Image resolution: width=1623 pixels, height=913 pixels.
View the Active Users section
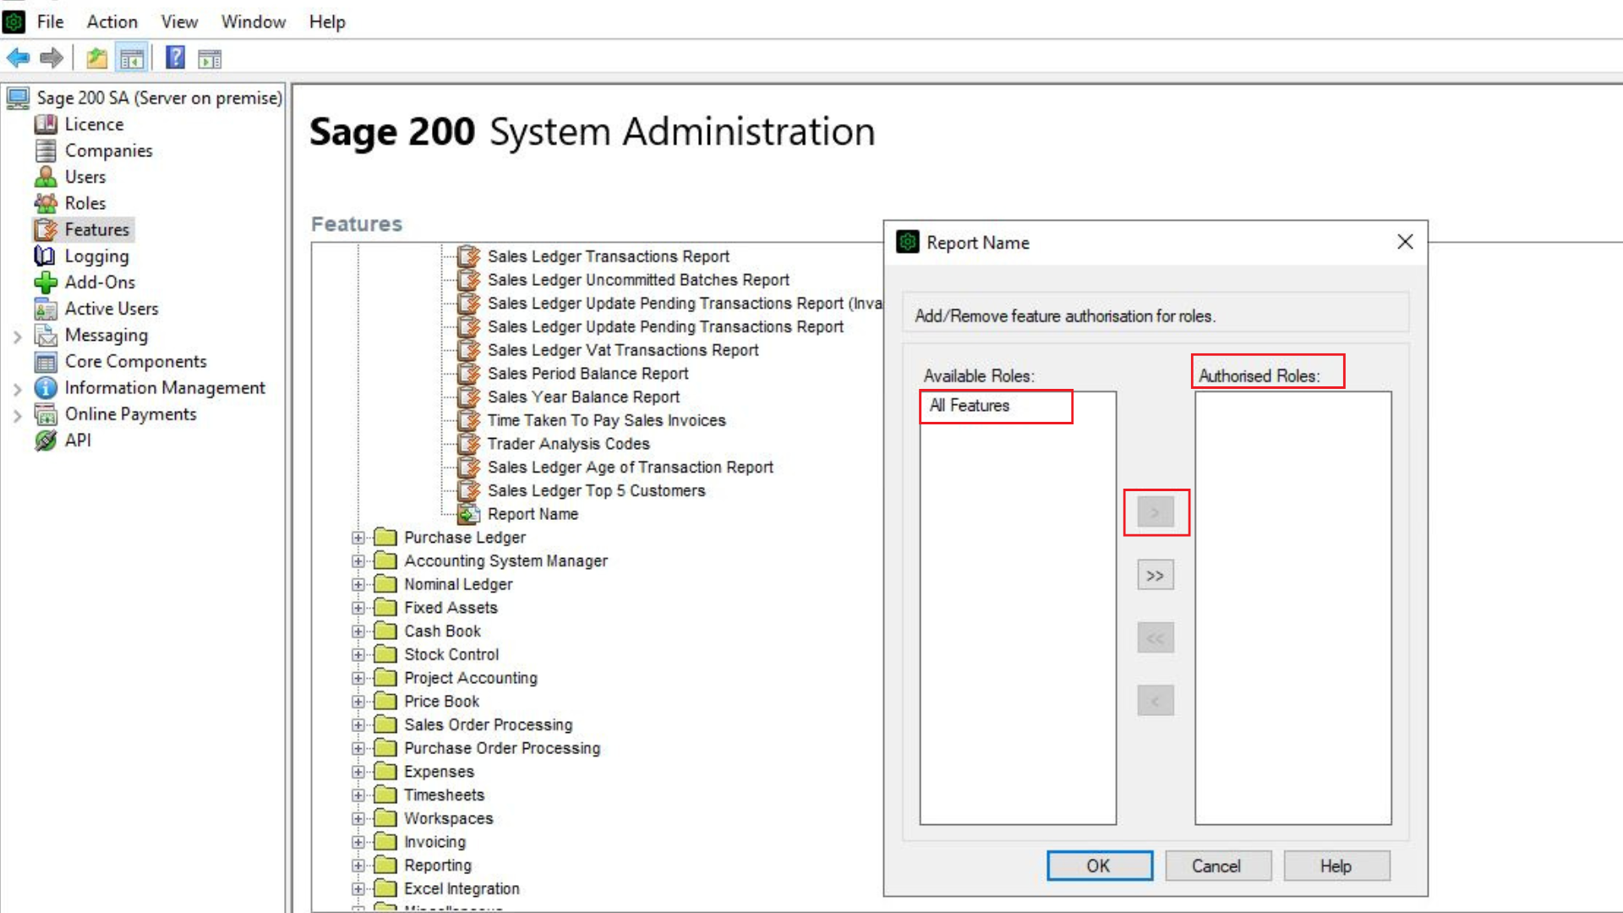pyautogui.click(x=111, y=309)
